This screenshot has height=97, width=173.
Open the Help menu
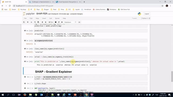64,18
